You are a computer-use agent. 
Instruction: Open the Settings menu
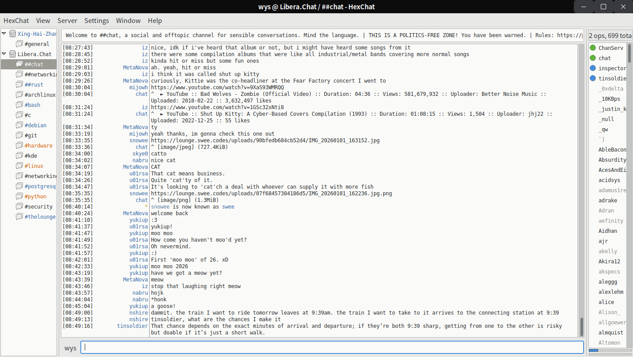(x=97, y=21)
